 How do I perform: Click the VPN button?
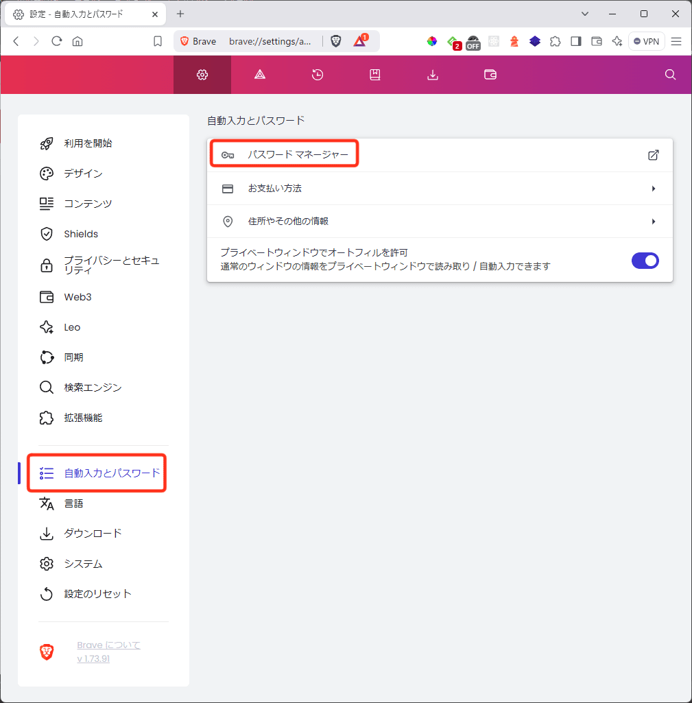point(646,41)
